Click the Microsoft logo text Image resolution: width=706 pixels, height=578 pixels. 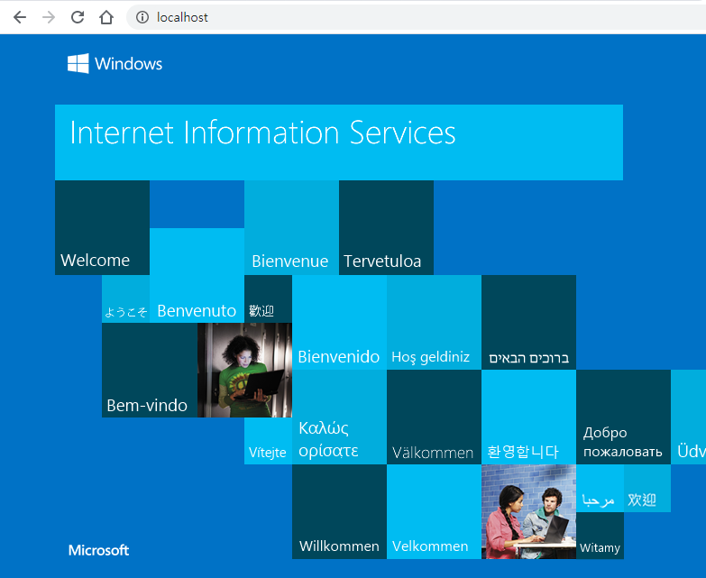[98, 550]
